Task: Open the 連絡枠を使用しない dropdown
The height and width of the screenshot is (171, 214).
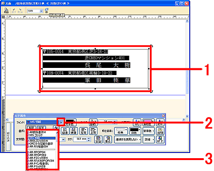Action: coord(127,140)
